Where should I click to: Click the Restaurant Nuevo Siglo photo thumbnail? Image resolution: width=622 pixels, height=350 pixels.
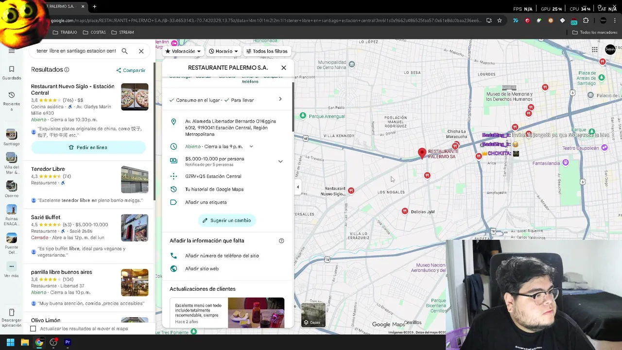135,97
